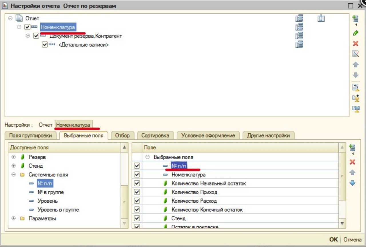Switch settings scope to Номенклатура
Screen dimensions: 366x247
pyautogui.click(x=73, y=125)
